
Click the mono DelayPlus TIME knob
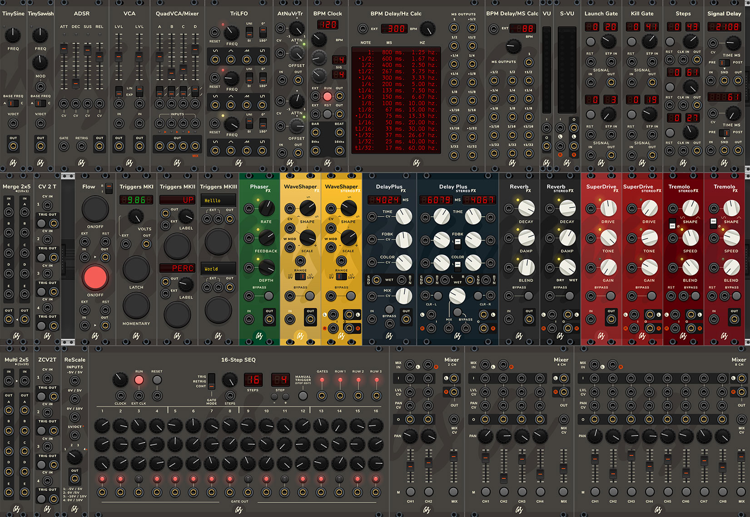(404, 216)
